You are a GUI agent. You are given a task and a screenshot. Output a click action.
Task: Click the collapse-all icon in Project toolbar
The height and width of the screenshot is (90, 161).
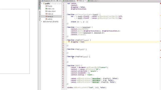(x=54, y=1)
